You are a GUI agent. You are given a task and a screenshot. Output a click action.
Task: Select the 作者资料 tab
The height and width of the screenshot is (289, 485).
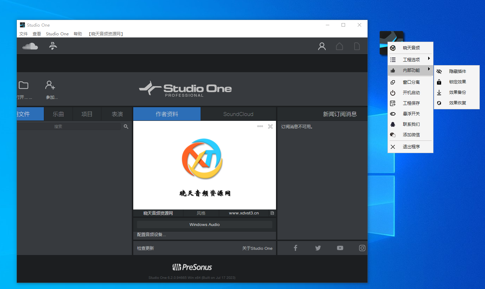click(167, 114)
